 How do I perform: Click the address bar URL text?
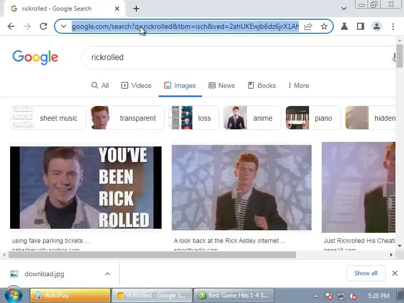coord(185,26)
